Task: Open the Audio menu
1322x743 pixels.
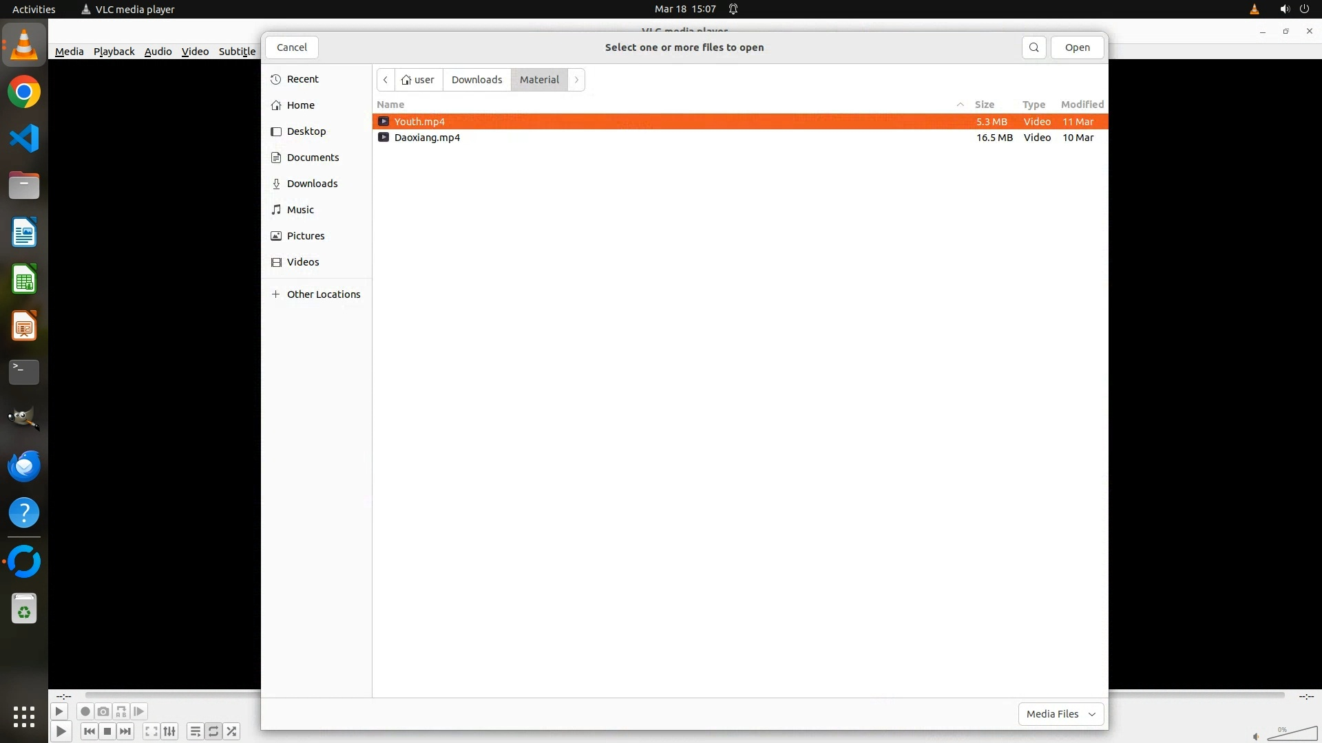Action: 158,52
